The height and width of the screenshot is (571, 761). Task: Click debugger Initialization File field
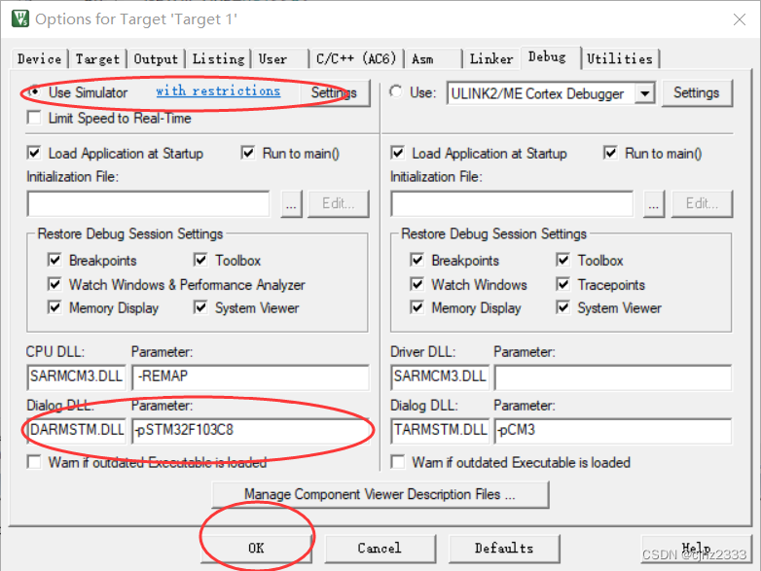click(x=512, y=203)
